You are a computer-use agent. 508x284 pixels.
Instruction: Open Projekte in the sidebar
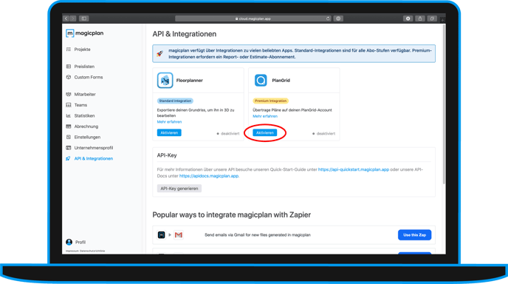tap(82, 50)
